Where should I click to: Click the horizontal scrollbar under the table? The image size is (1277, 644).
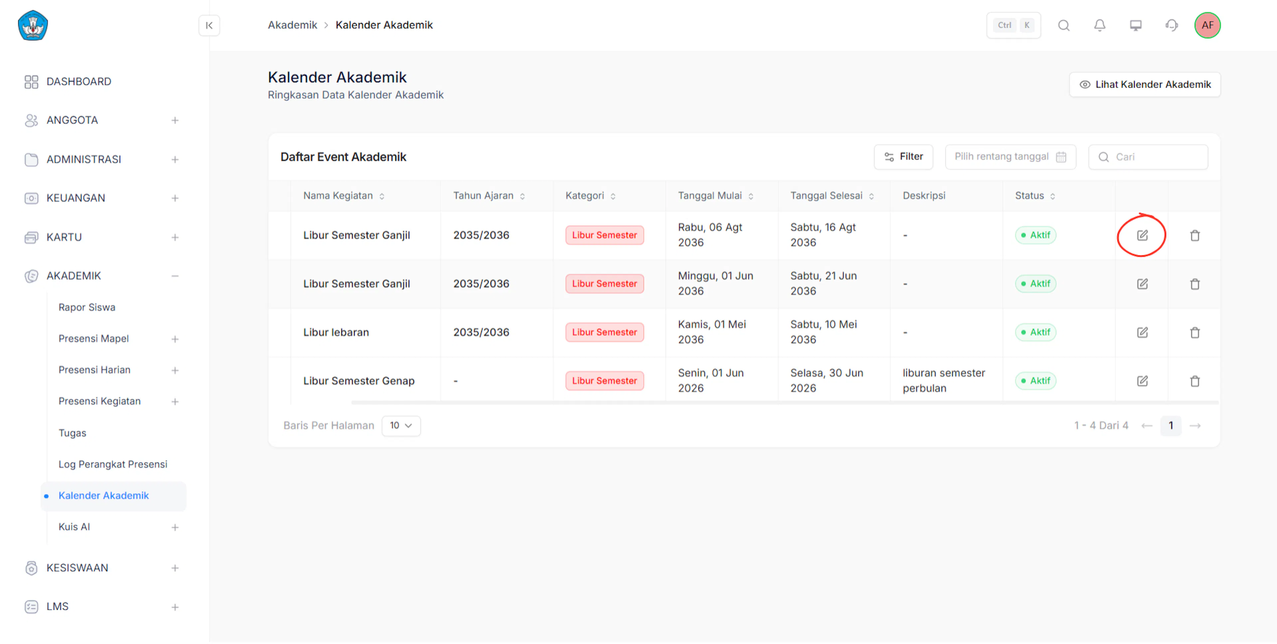[x=785, y=403]
